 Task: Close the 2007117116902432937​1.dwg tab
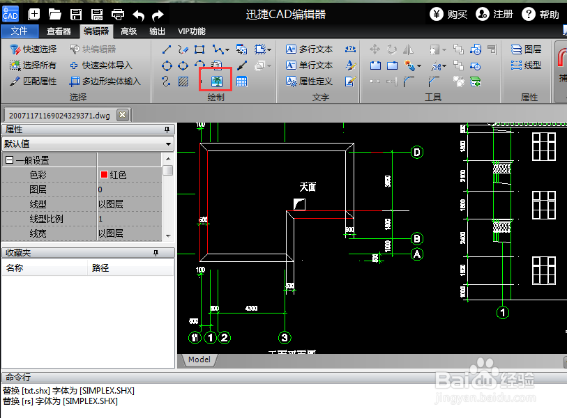(123, 115)
